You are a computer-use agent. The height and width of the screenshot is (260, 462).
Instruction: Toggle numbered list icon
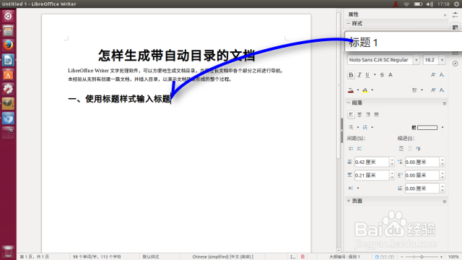click(365, 127)
